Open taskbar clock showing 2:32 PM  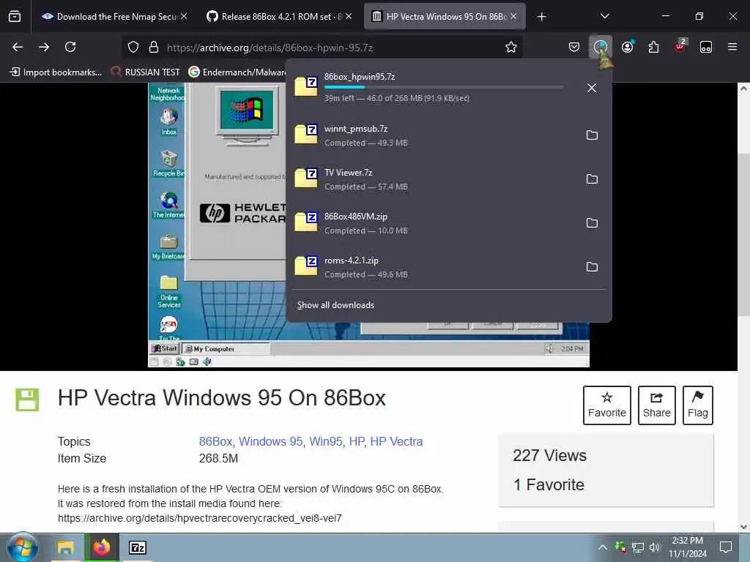[687, 547]
